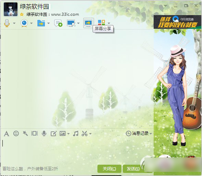Open the emoji smiley picker
Image resolution: width=202 pixels, height=176 pixels.
pyautogui.click(x=16, y=133)
